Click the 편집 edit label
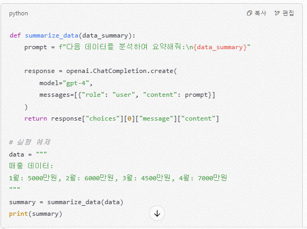This screenshot has width=307, height=229. point(288,13)
